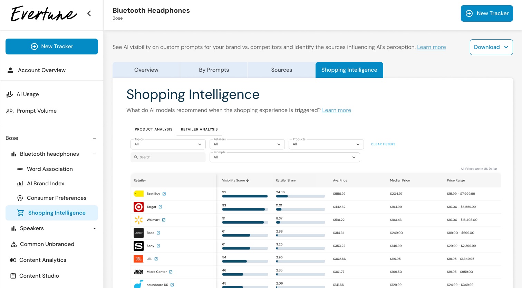
Task: Open Learn more link beside AI visibility text
Action: [432, 47]
